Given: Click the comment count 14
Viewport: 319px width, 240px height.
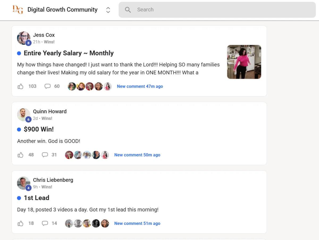Looking at the screenshot, I should tap(54, 223).
